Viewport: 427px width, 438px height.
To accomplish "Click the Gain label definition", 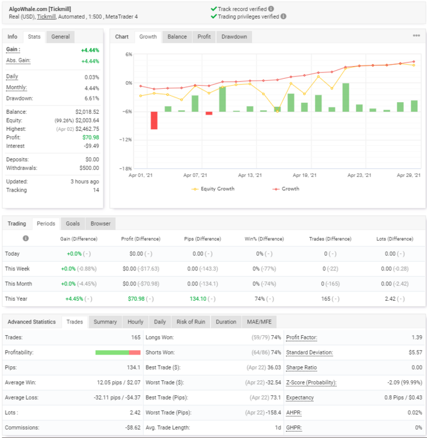I will [x=13, y=50].
